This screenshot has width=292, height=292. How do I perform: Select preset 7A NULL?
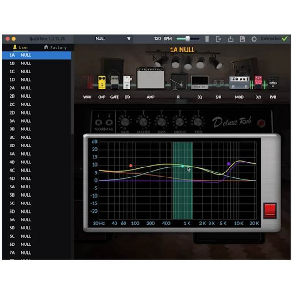36,252
